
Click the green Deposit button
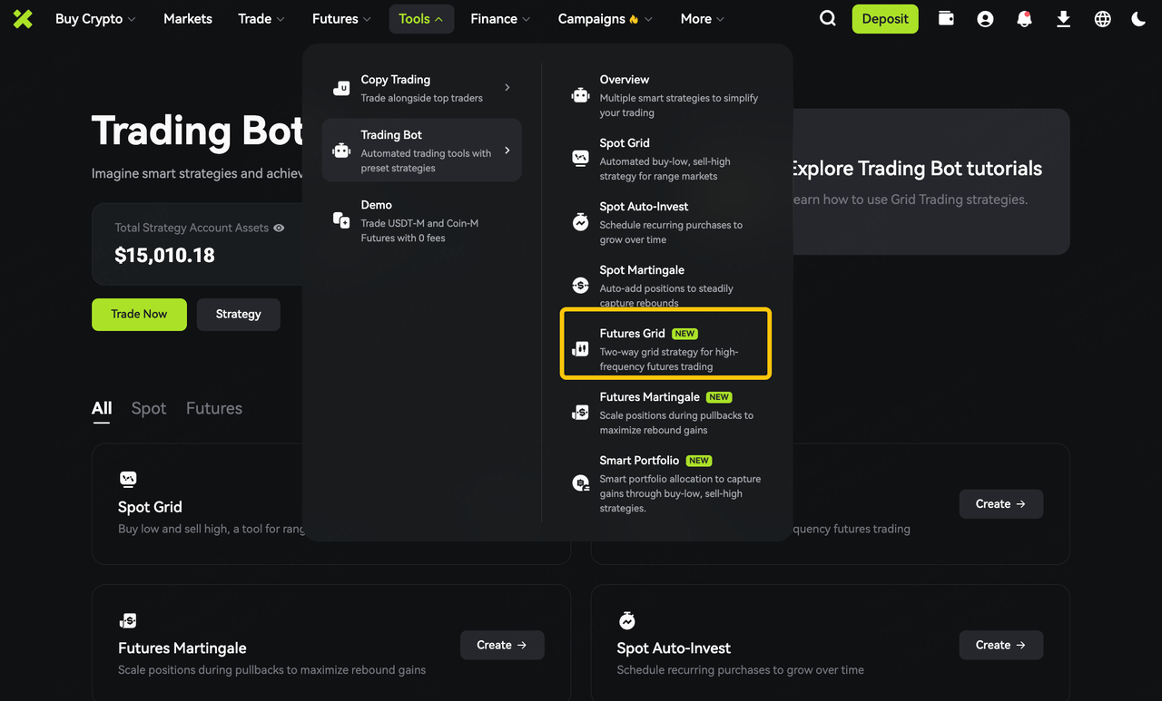[885, 18]
